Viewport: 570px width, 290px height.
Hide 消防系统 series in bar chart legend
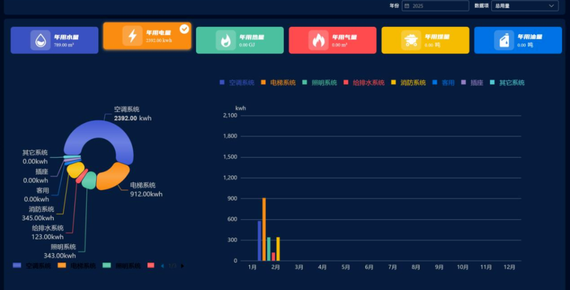[x=409, y=83]
